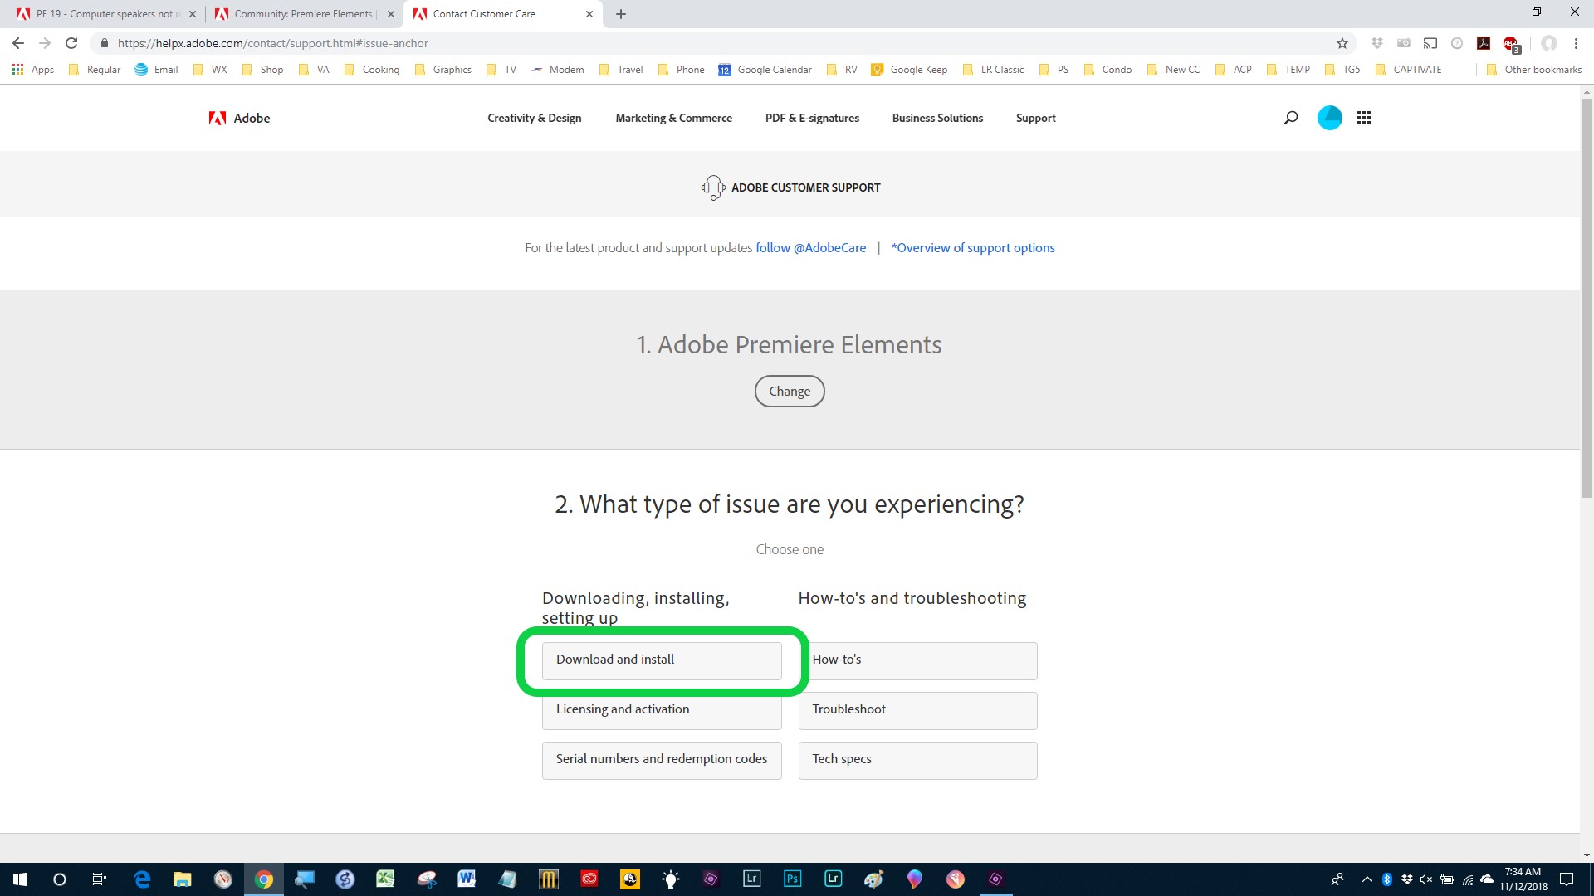Viewport: 1594px width, 896px height.
Task: Open Task View on the taskbar
Action: point(100,879)
